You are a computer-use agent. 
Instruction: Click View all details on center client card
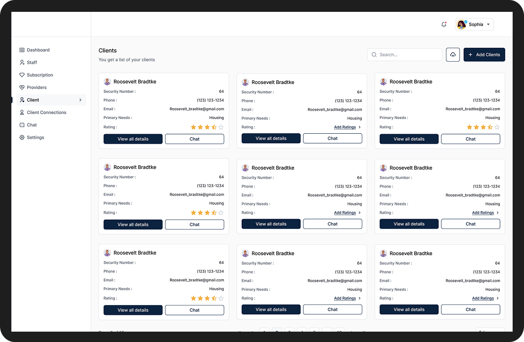pos(271,224)
